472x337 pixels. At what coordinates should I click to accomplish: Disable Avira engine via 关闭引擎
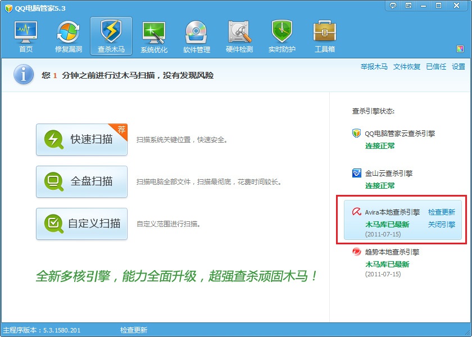pos(442,225)
